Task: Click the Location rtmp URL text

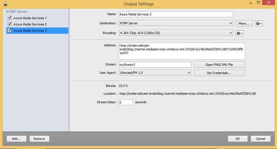Action: (x=187, y=94)
